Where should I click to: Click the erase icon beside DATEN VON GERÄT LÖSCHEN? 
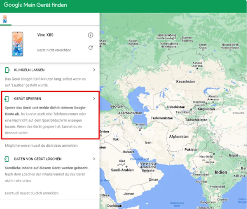pyautogui.click(x=7, y=159)
